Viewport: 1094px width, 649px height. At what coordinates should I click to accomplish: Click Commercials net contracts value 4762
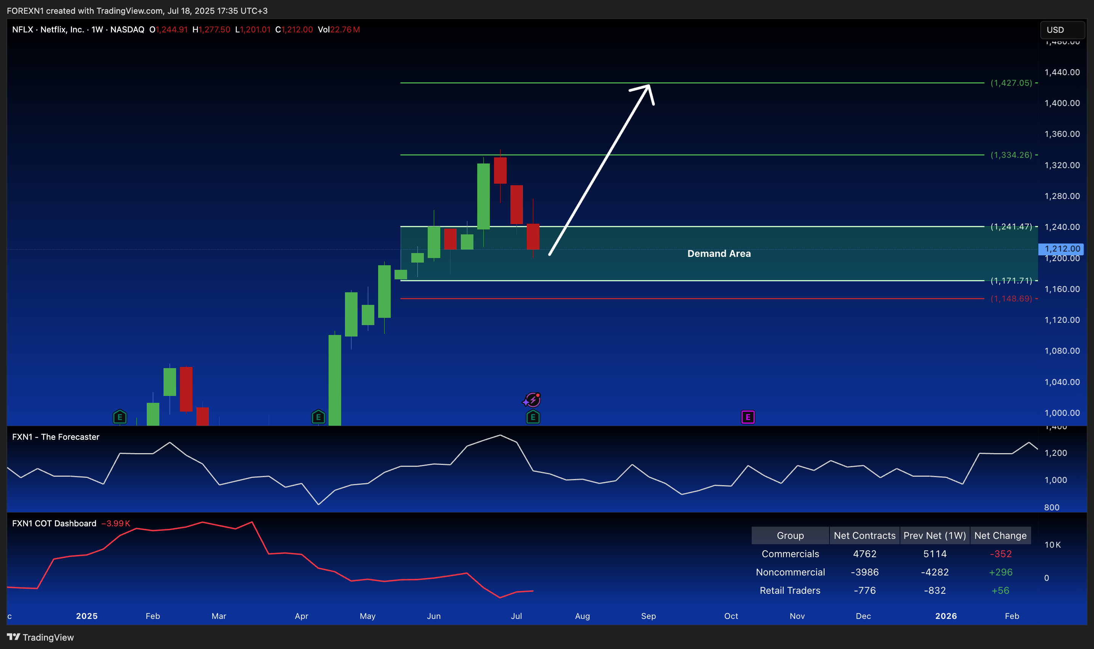point(865,554)
